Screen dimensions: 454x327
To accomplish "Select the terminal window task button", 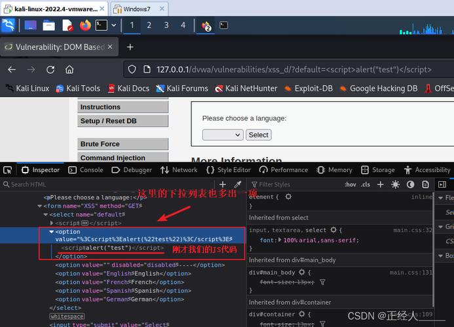I will click(223, 26).
